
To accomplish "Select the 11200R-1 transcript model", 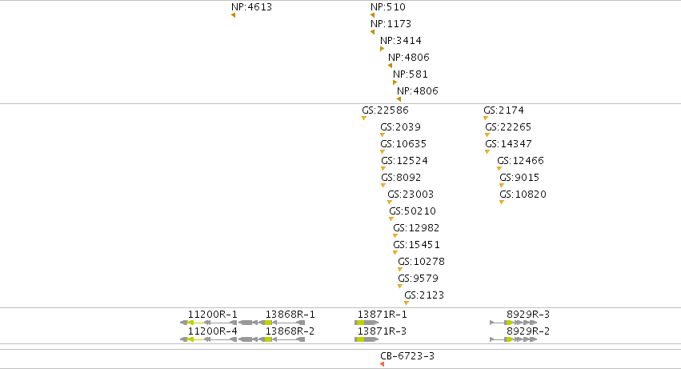I will click(209, 323).
